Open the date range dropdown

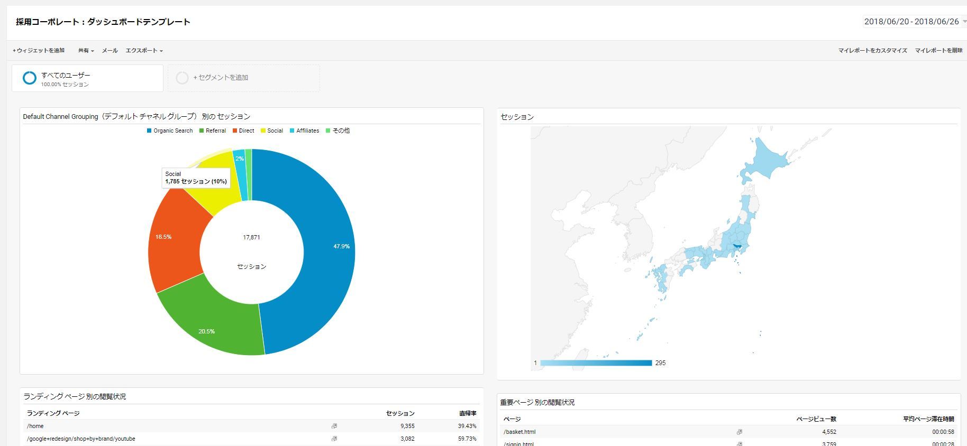click(914, 22)
